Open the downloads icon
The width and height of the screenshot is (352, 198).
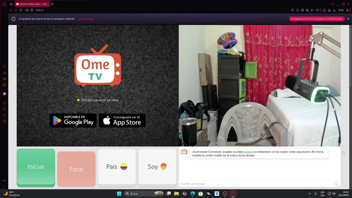[x=334, y=10]
